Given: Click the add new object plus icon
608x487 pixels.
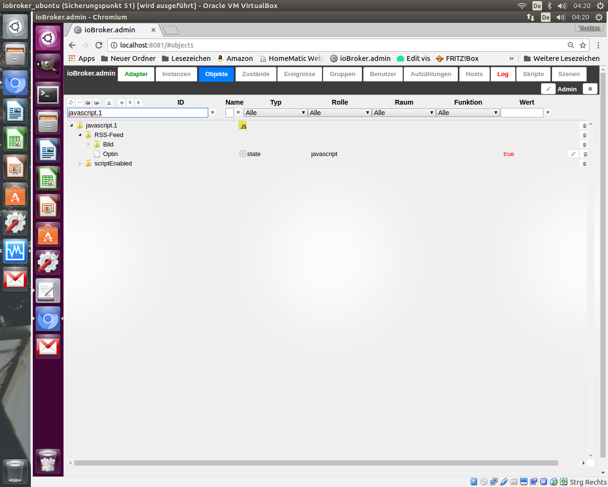Looking at the screenshot, I should (122, 102).
